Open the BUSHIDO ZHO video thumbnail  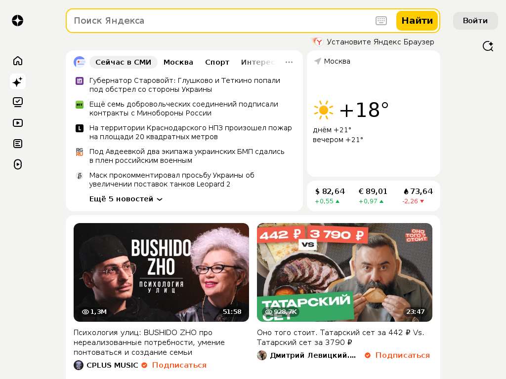162,272
